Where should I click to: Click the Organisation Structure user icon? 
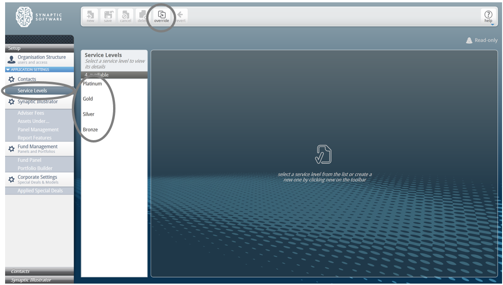[x=12, y=60]
